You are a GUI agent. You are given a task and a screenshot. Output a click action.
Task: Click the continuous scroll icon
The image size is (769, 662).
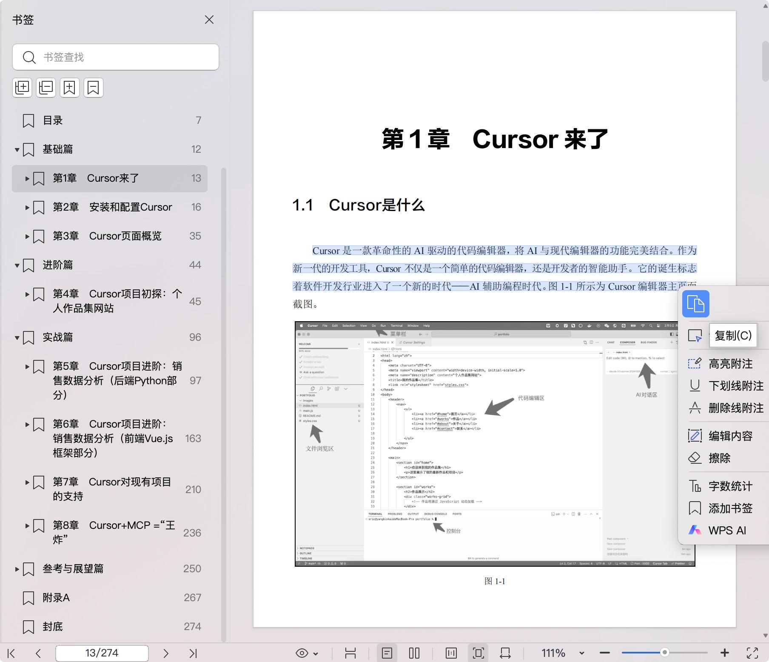point(350,653)
